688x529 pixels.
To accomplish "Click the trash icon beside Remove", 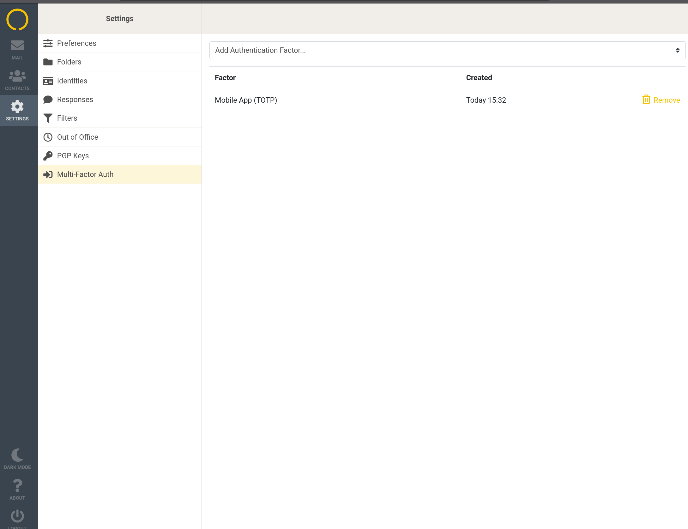I will pos(646,100).
